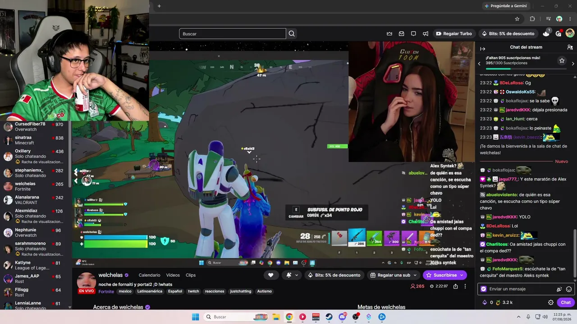Open Nephtunie Overwatch channel in sidebar

34,233
